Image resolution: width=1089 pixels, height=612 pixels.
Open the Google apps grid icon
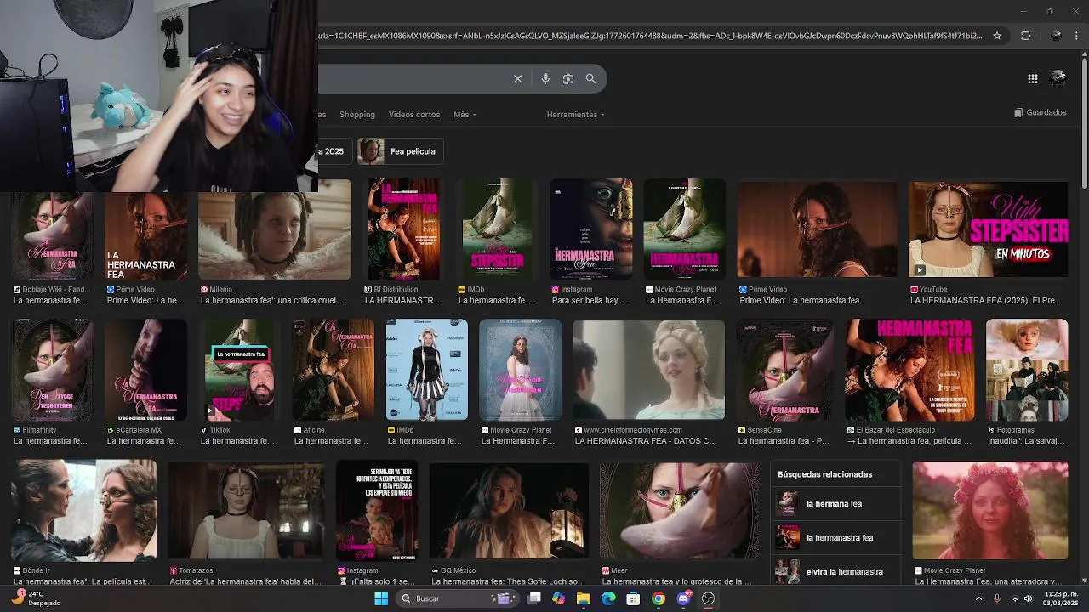[x=1032, y=78]
